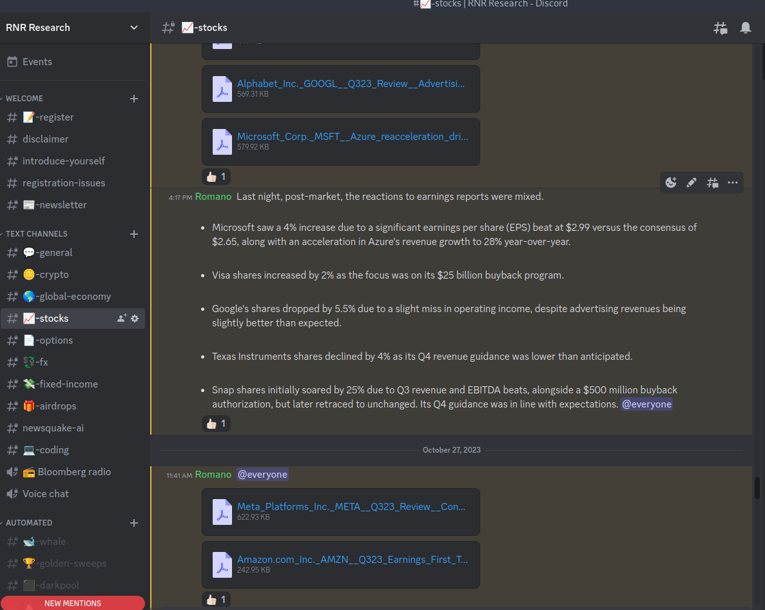Image resolution: width=765 pixels, height=610 pixels.
Task: Open the newsletter channel
Action: pyautogui.click(x=73, y=205)
